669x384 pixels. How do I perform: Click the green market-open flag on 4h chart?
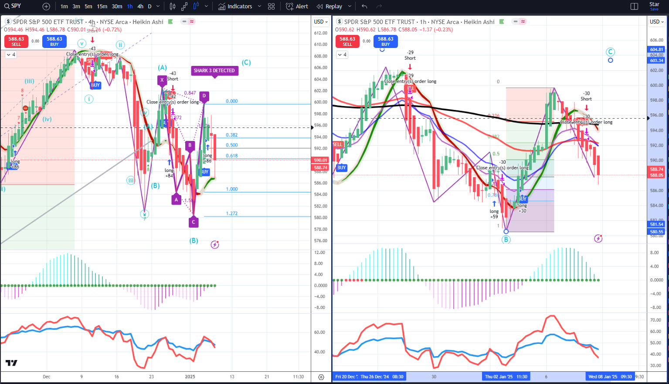pos(170,21)
